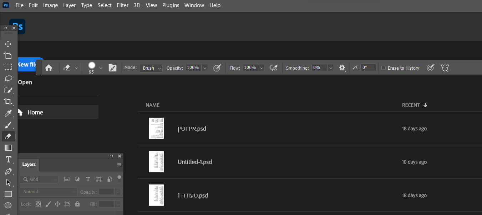482x215 pixels.
Task: Select the Rectangular Marquee tool
Action: point(8,67)
